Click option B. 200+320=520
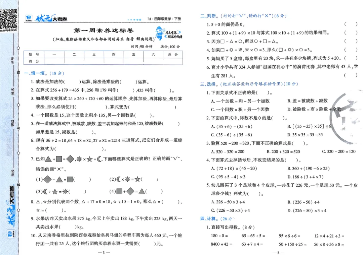Image resolution: width=363 pixels, height=255 pixels. 283,151
